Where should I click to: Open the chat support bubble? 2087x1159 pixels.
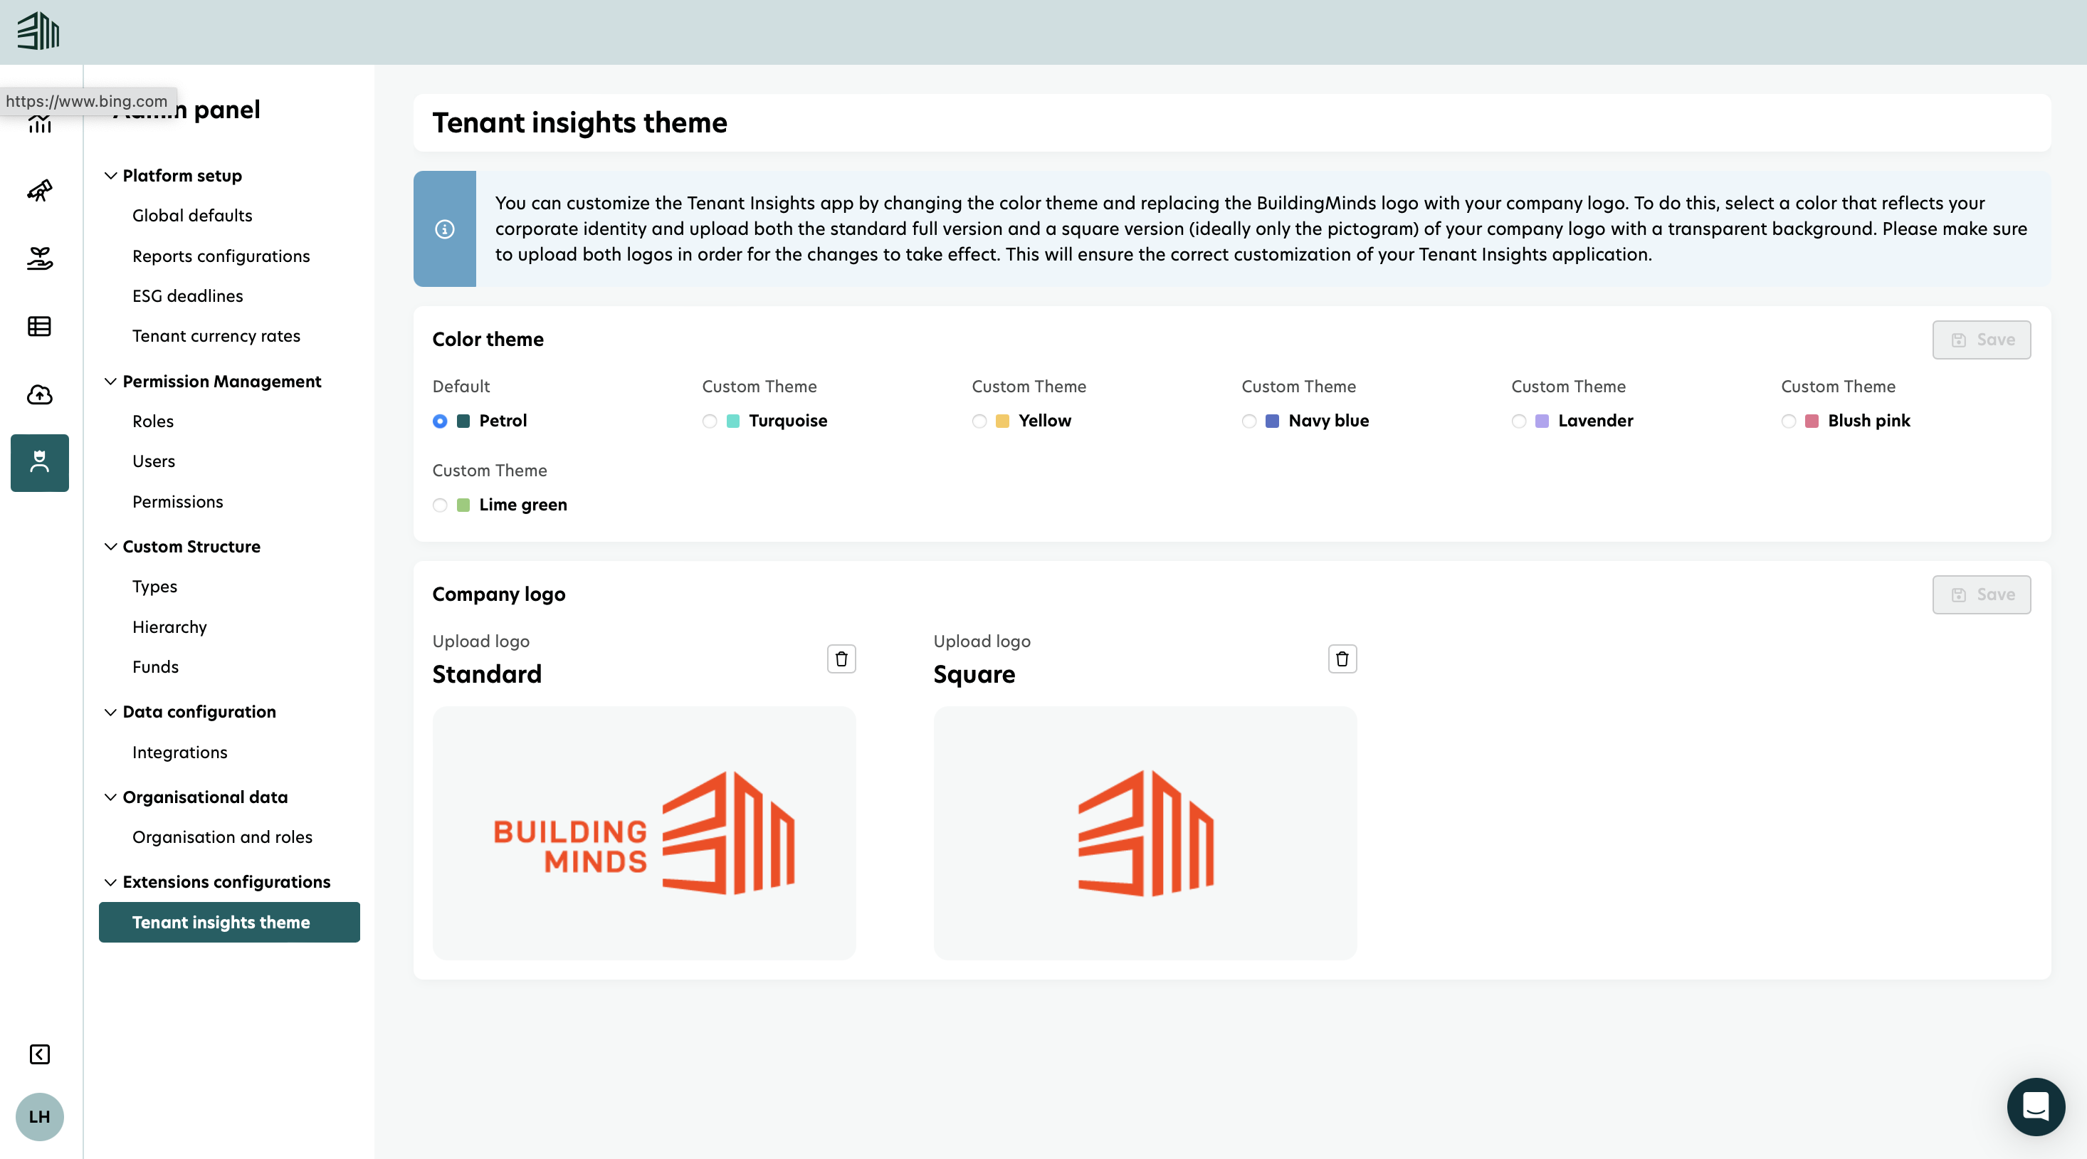[2034, 1106]
